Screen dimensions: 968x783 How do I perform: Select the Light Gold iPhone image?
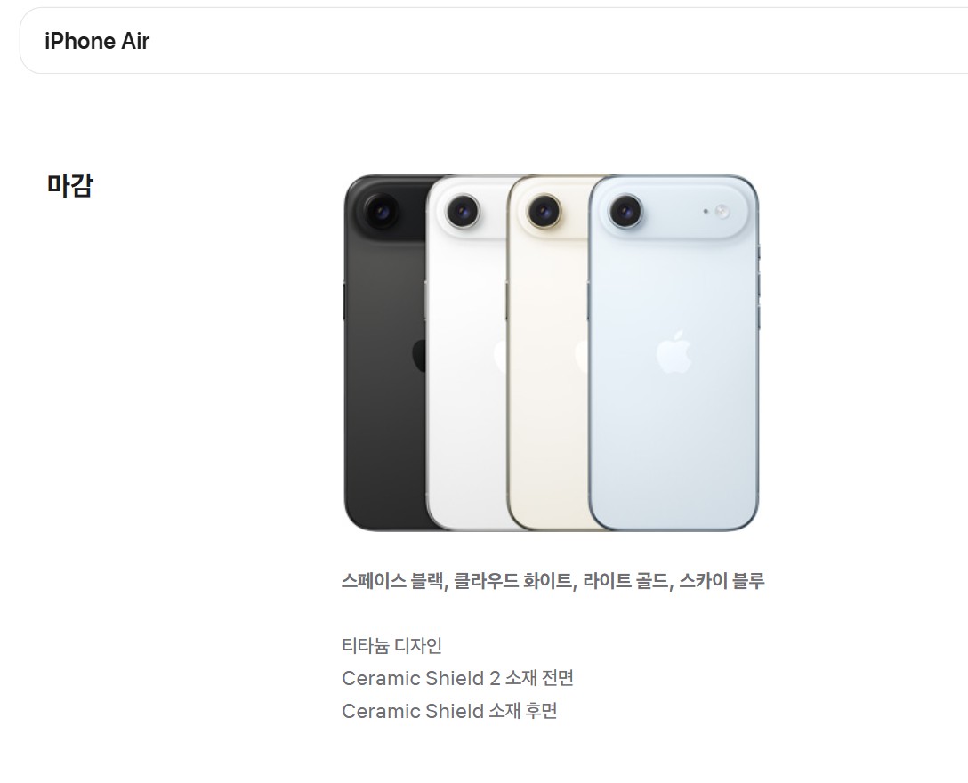click(x=549, y=352)
